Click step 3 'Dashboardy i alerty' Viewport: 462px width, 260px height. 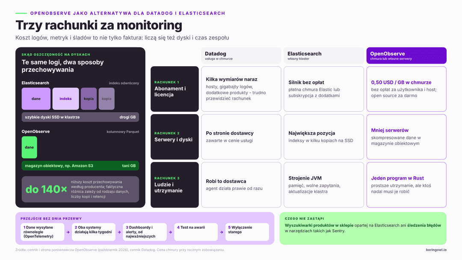pos(145,232)
